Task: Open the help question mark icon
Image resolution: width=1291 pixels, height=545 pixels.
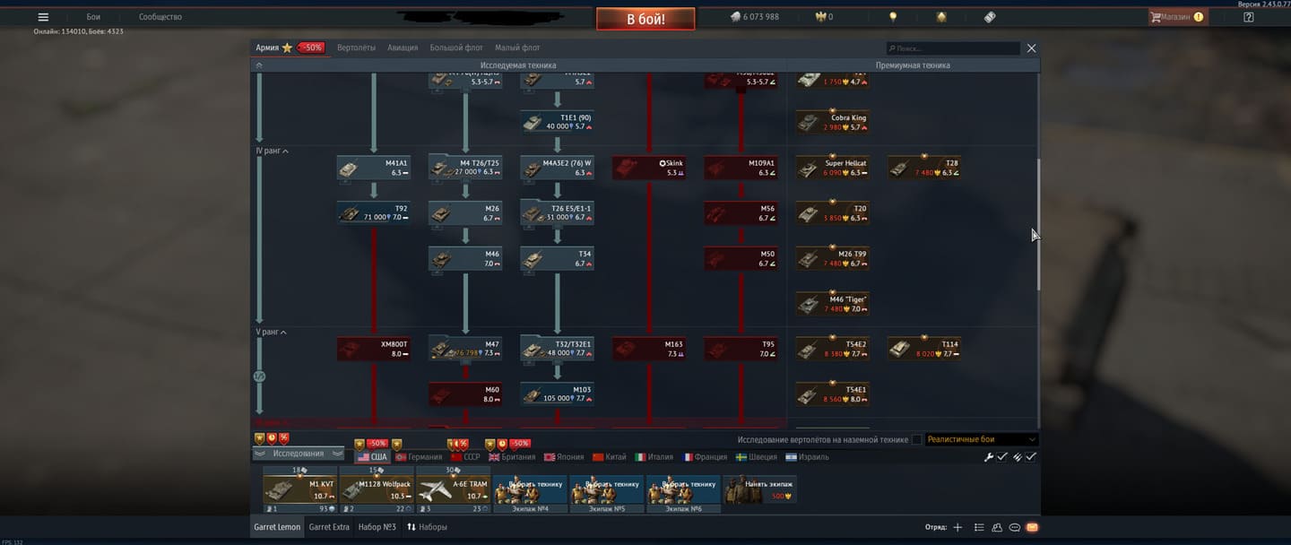Action: coord(1249,17)
